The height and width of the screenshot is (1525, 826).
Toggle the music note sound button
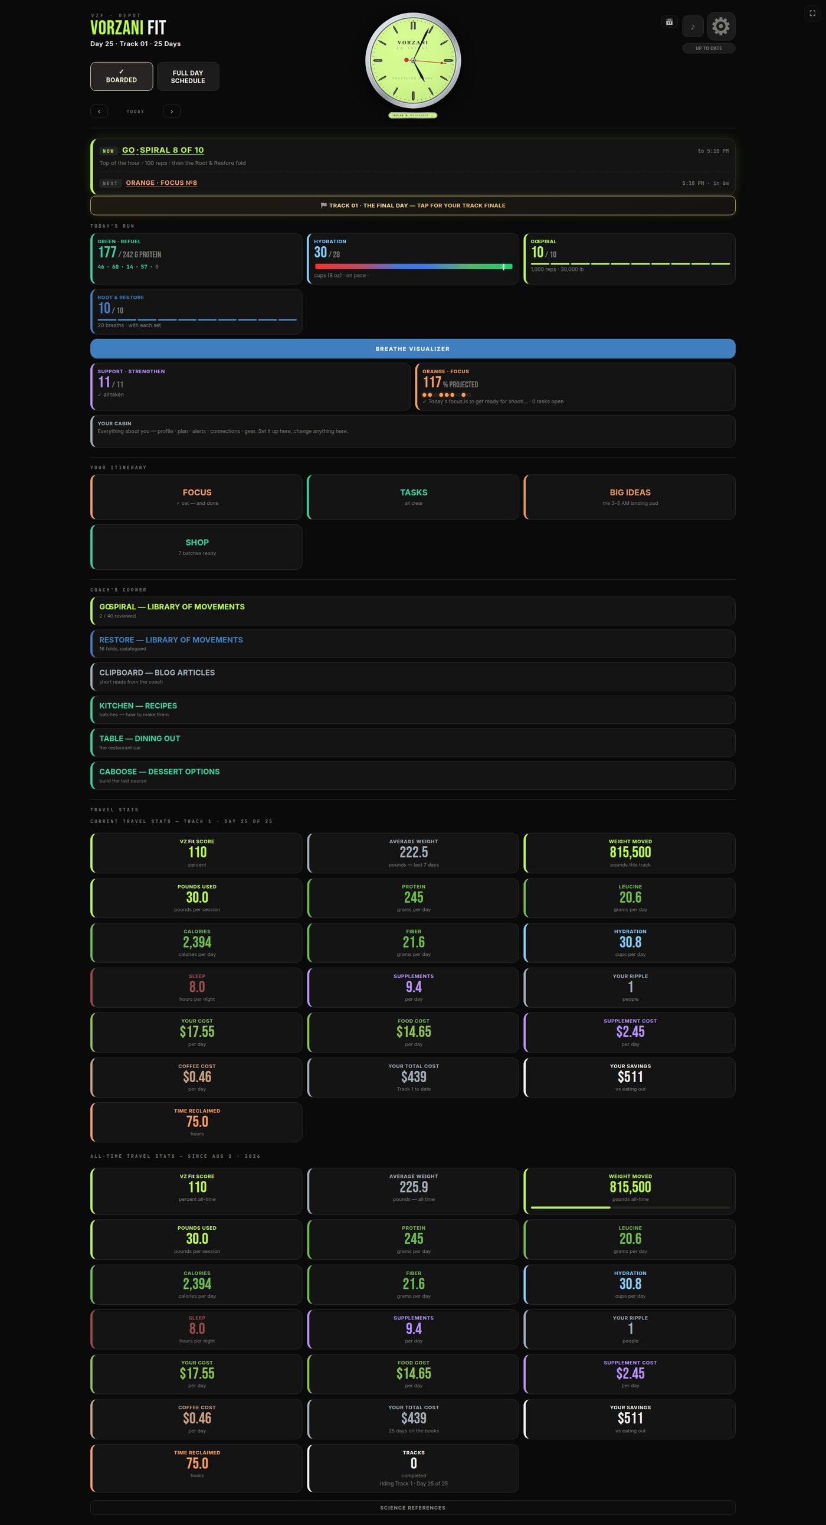point(693,26)
